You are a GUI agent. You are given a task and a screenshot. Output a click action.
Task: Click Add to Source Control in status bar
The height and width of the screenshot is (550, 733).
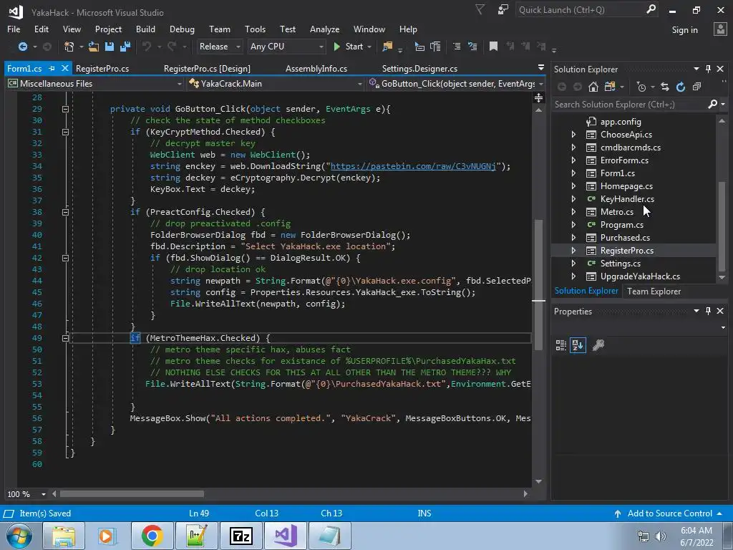click(x=669, y=513)
